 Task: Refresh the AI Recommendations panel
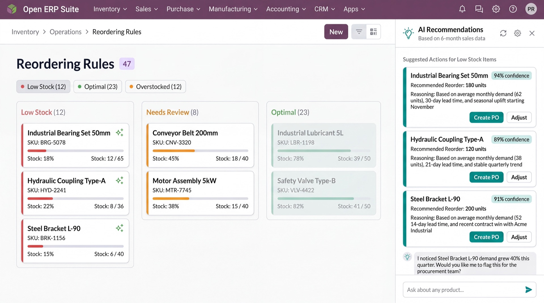tap(503, 33)
